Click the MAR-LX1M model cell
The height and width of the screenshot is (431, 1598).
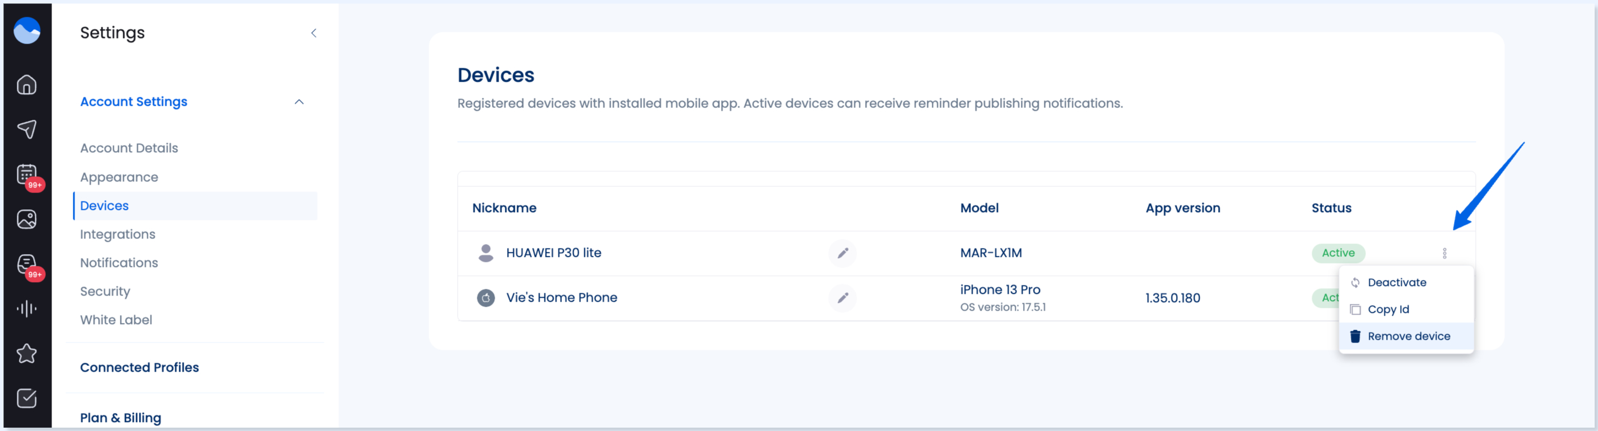click(991, 253)
